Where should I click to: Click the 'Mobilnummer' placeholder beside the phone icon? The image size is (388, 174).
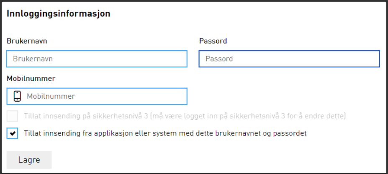pyautogui.click(x=51, y=96)
